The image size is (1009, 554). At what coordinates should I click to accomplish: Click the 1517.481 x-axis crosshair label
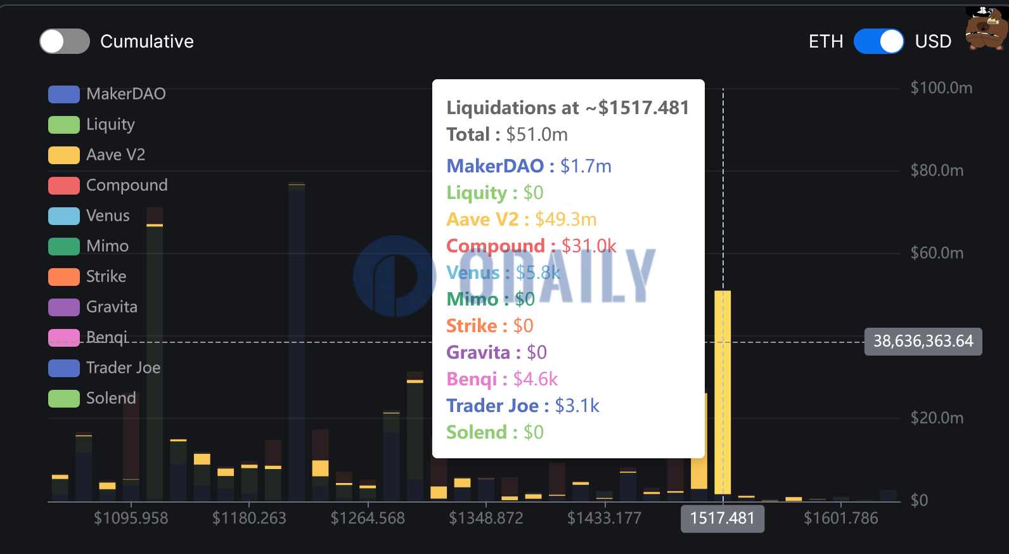tap(723, 519)
